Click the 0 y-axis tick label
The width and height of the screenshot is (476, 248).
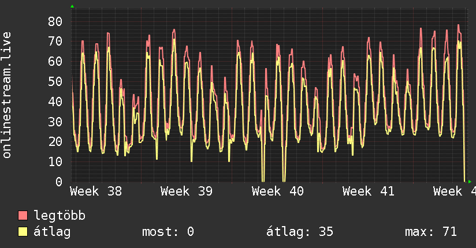pos(59,182)
